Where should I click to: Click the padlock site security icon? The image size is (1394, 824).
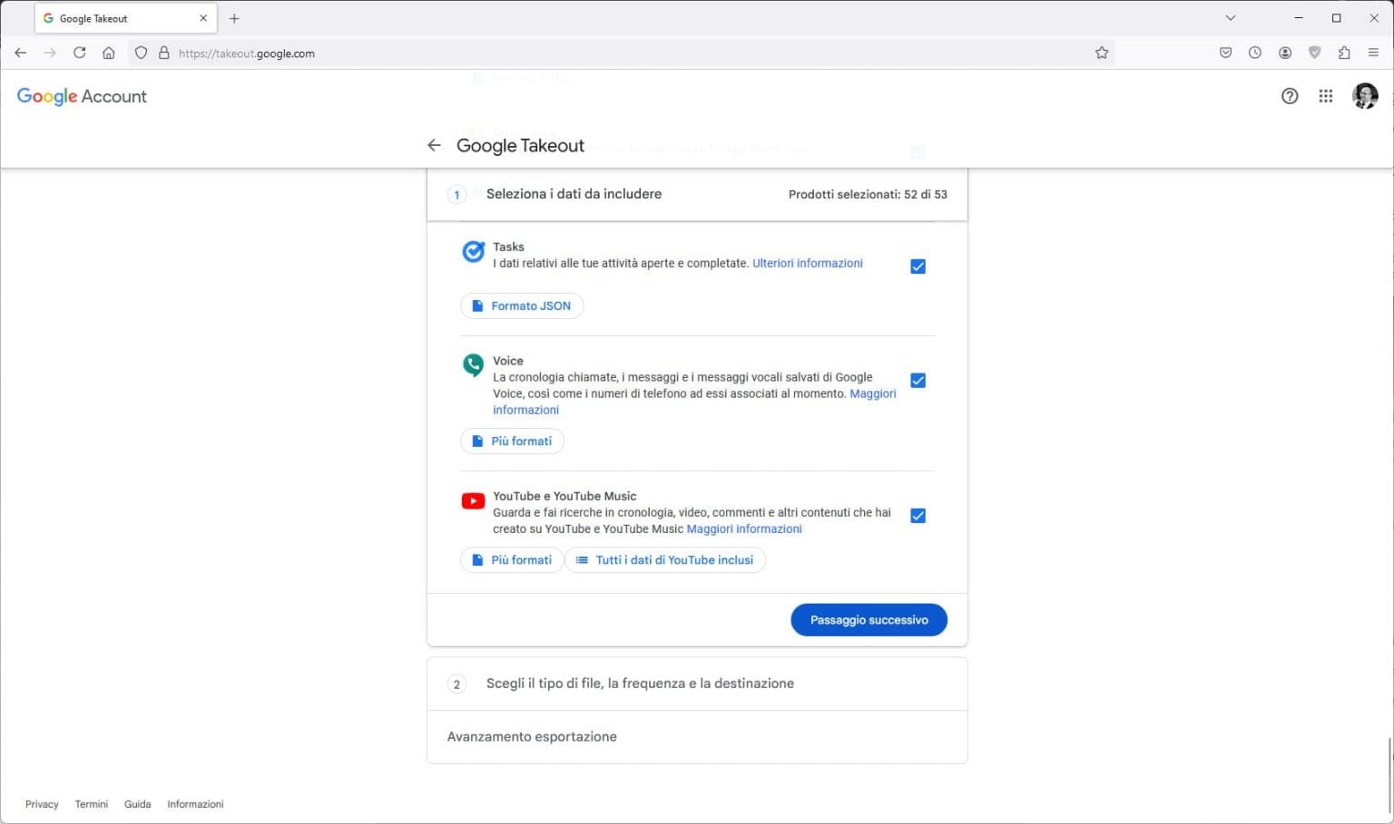163,53
